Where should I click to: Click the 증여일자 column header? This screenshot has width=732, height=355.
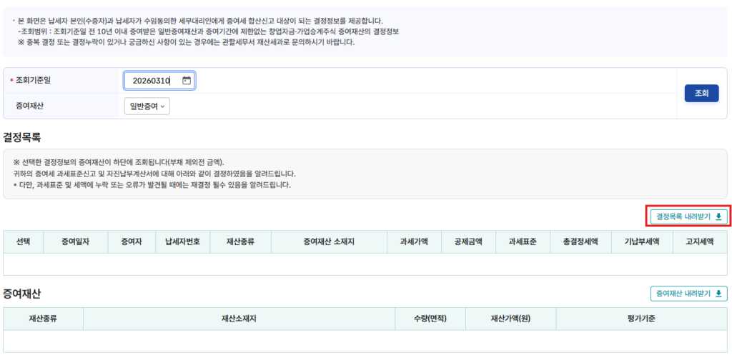(75, 242)
